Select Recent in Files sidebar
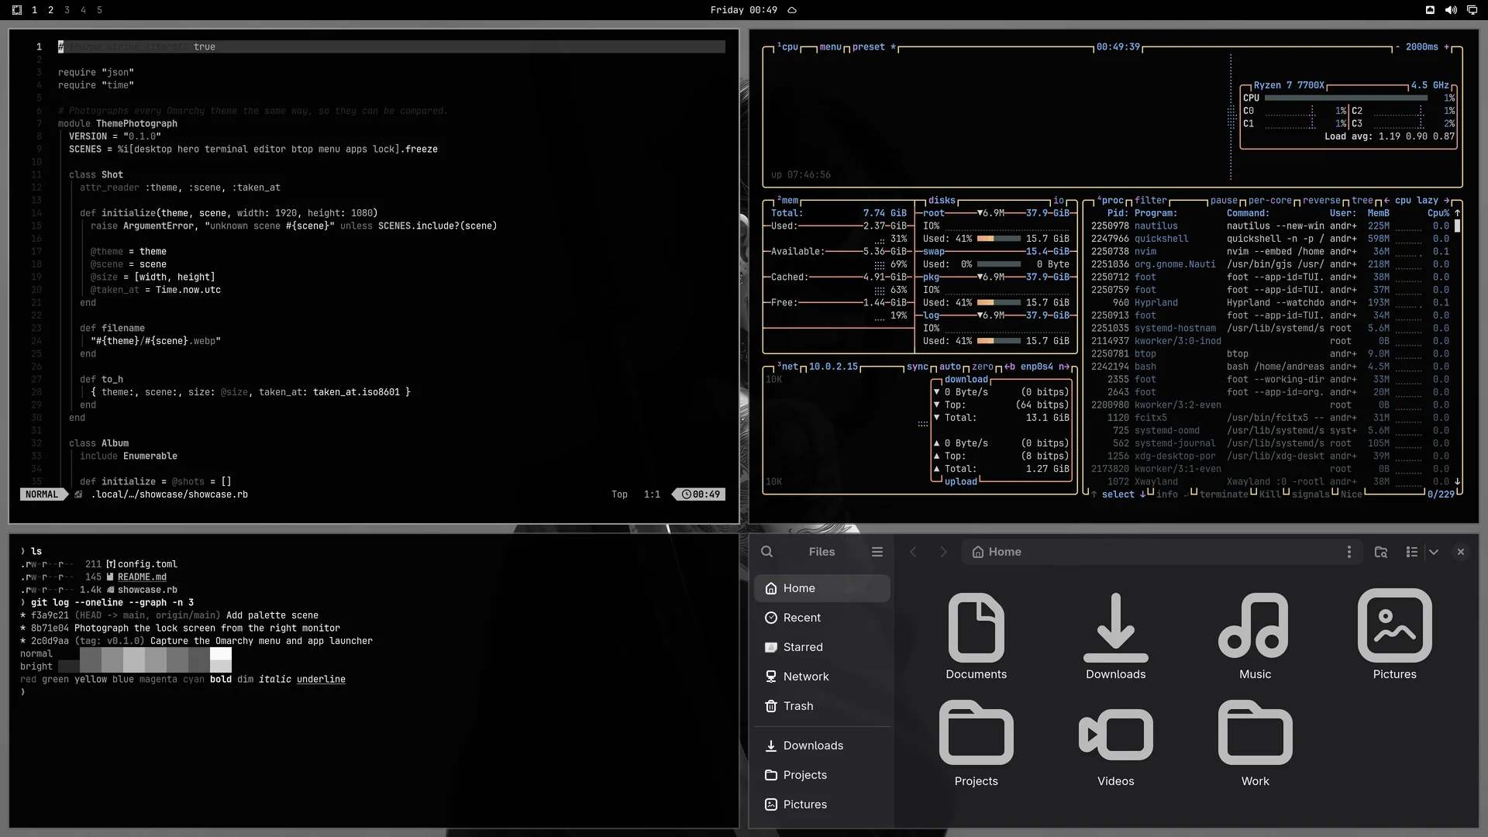The width and height of the screenshot is (1488, 837). coord(822,618)
